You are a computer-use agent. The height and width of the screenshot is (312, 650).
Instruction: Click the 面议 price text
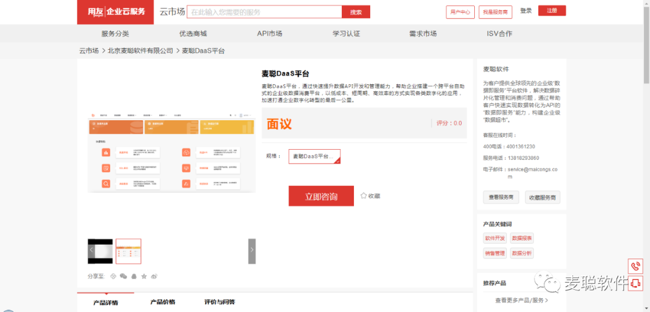click(279, 124)
